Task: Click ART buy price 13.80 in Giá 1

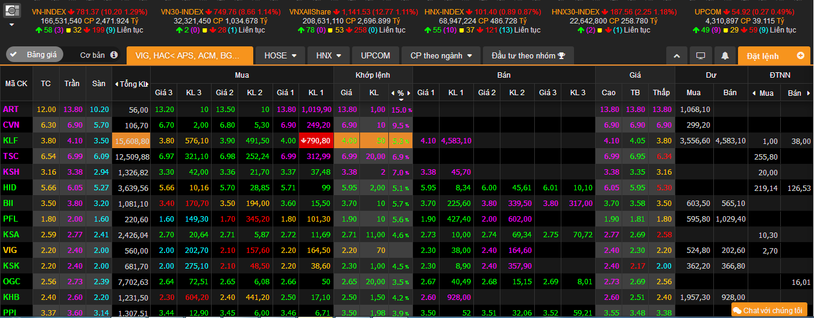Action: [x=286, y=109]
